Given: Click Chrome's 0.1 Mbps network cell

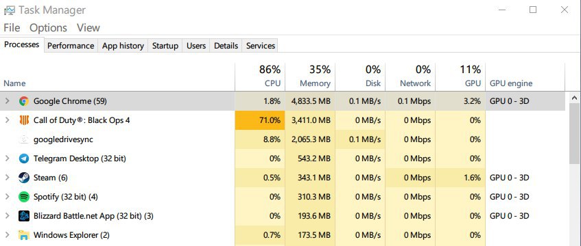Looking at the screenshot, I should click(x=410, y=101).
